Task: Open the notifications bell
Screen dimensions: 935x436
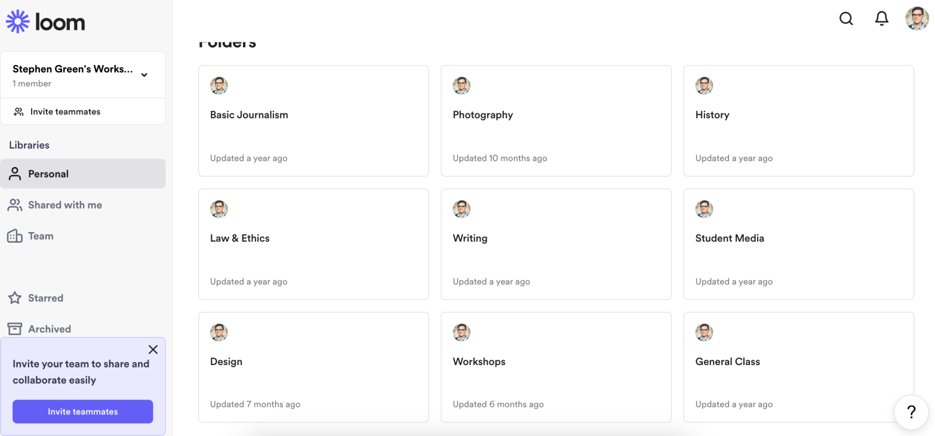Action: (x=881, y=19)
